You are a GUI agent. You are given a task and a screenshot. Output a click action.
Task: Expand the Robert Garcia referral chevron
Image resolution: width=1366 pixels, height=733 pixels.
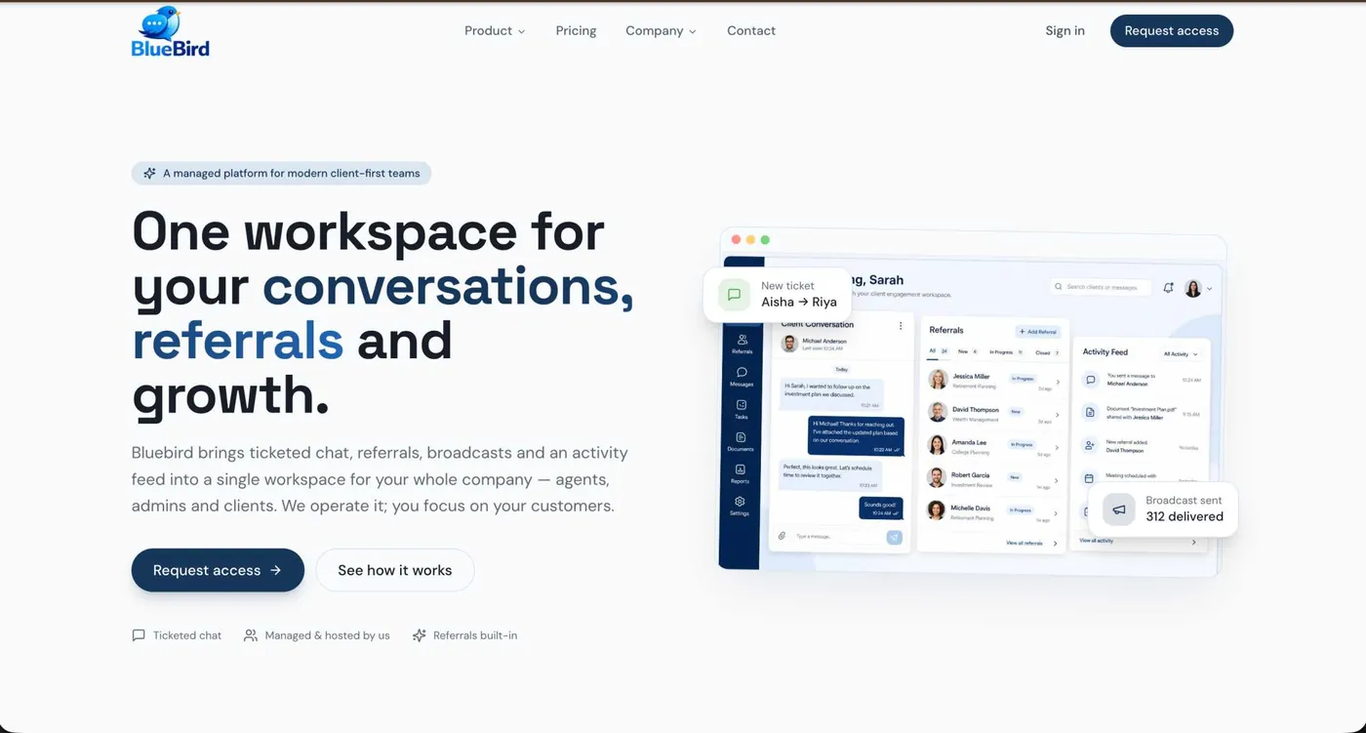tap(1058, 479)
